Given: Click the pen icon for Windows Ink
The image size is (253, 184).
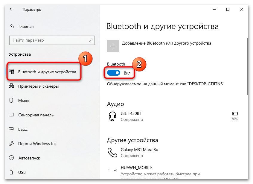Looking at the screenshot, I should click(x=11, y=143).
